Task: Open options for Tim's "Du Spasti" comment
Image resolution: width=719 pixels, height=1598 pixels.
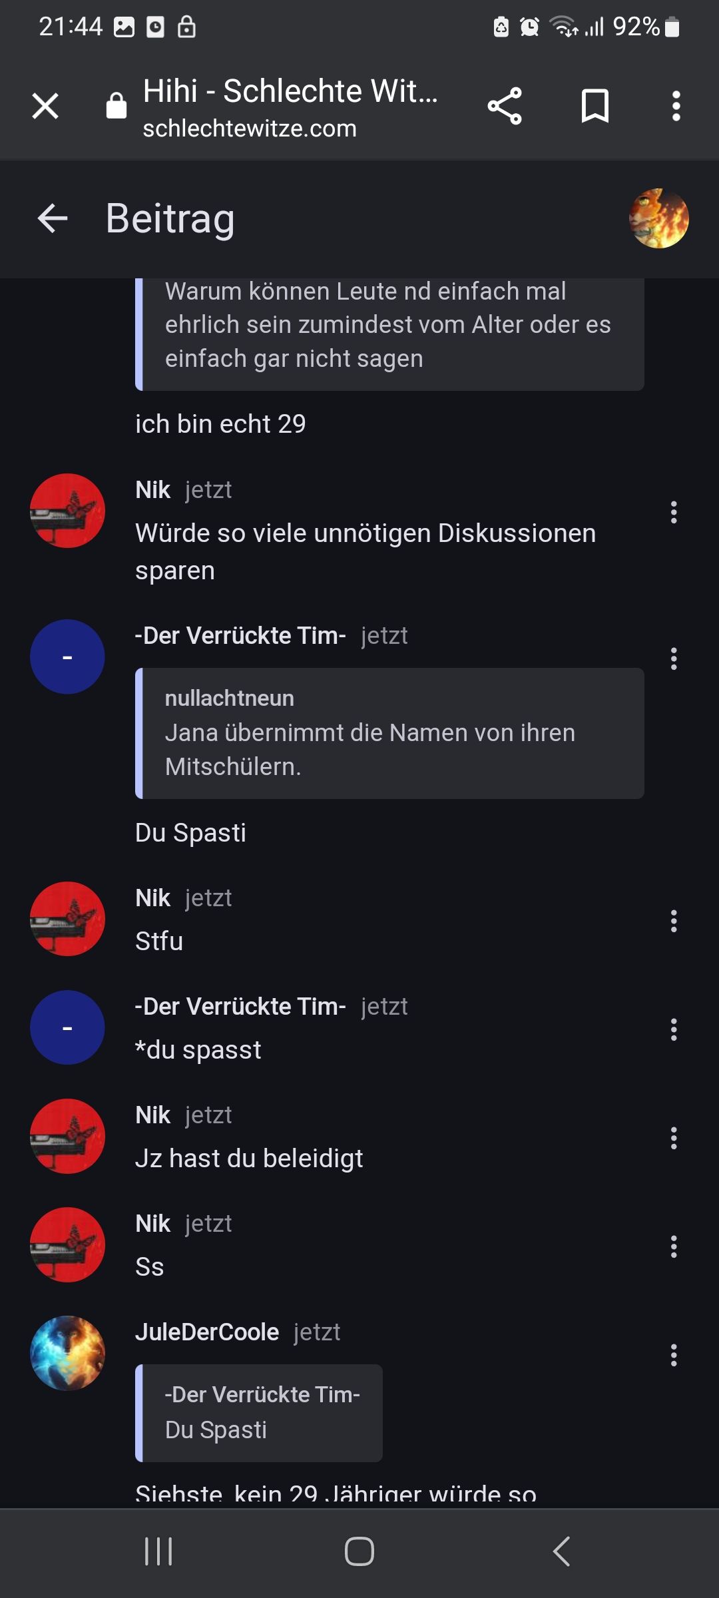Action: (x=674, y=659)
